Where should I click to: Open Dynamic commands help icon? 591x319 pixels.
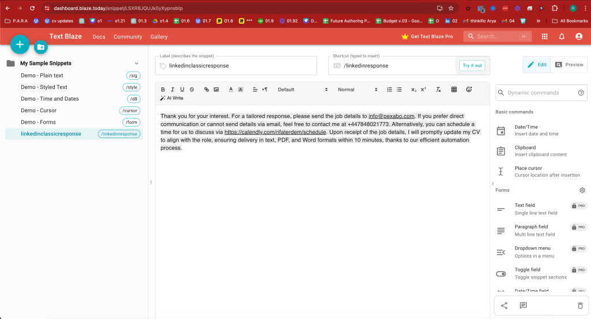point(581,93)
